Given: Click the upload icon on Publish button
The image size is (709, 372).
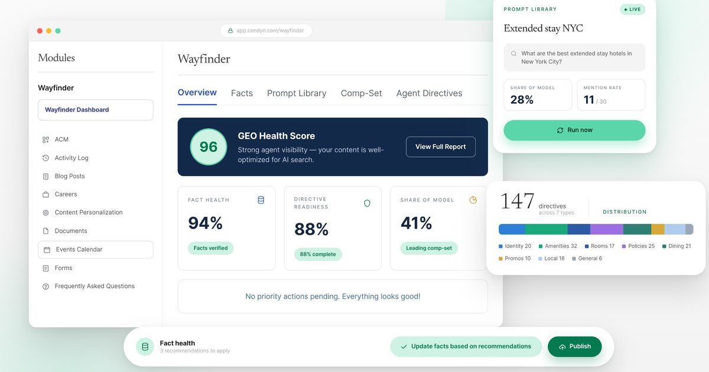Looking at the screenshot, I should 562,347.
